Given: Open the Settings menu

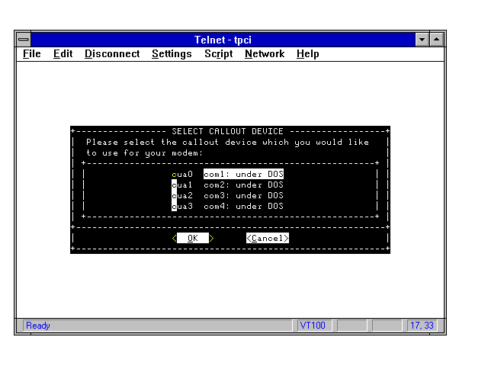Looking at the screenshot, I should pos(172,54).
